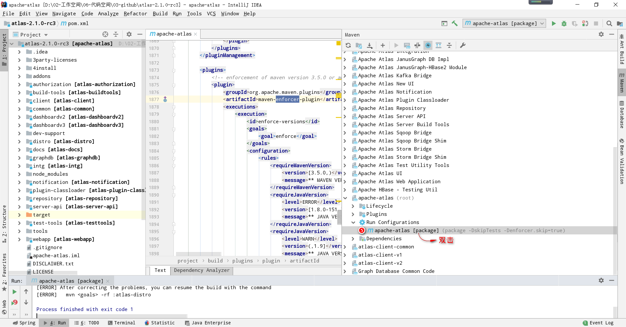626x327 pixels.
Task: Collapse apache-atlas (root) Maven node
Action: click(345, 198)
